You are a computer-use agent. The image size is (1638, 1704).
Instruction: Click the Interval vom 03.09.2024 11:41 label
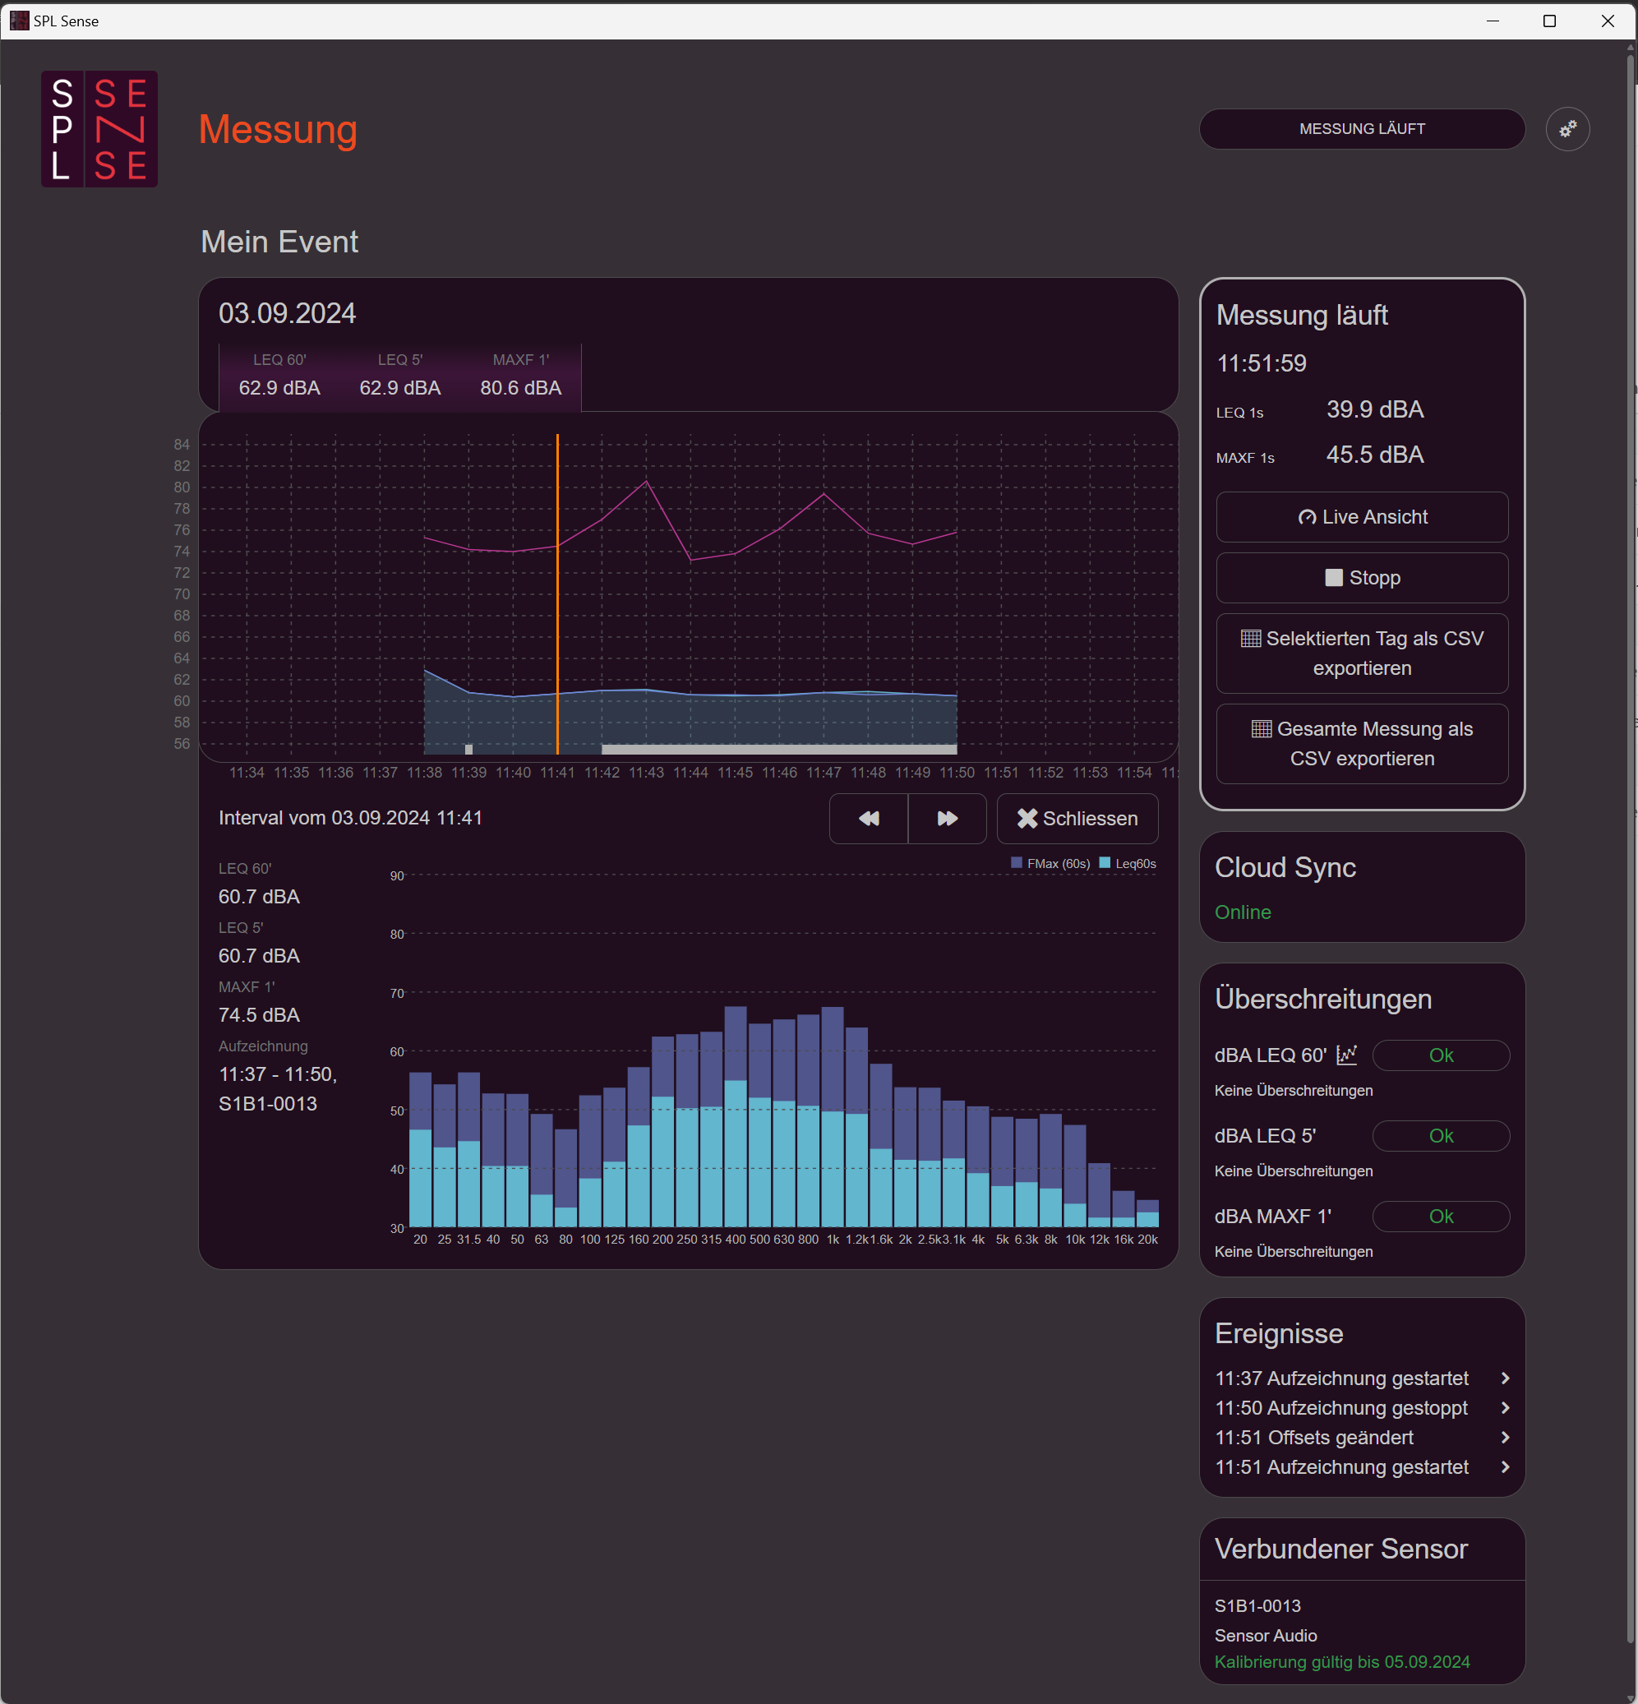pyautogui.click(x=350, y=818)
